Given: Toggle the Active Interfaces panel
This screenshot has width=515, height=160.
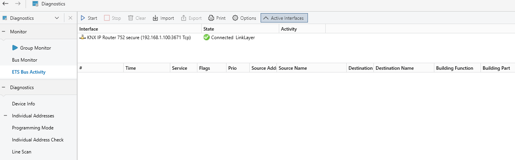Looking at the screenshot, I should (x=285, y=18).
